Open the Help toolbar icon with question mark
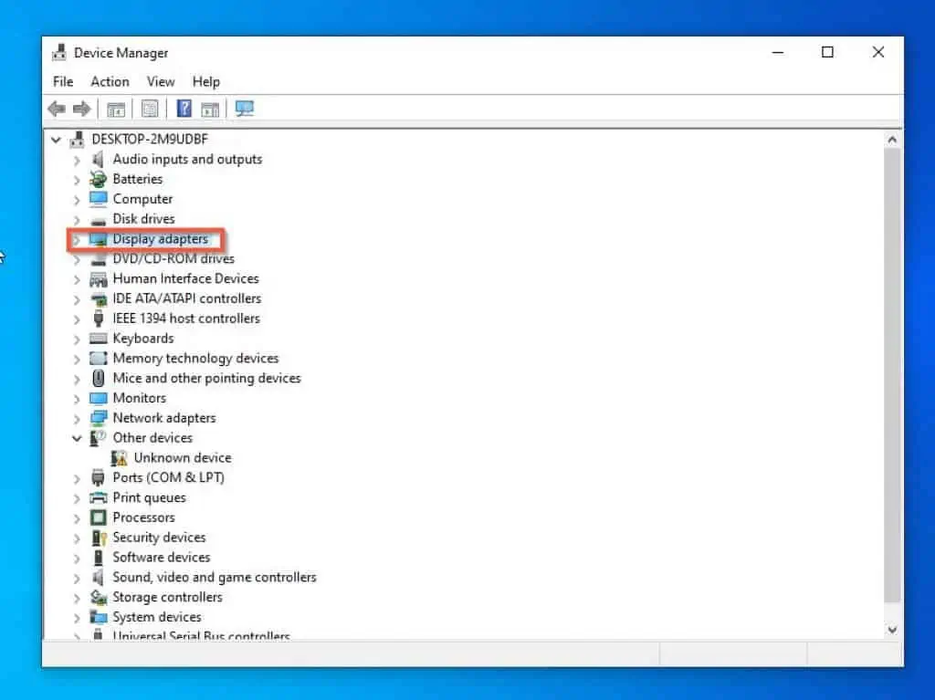935x700 pixels. point(184,110)
